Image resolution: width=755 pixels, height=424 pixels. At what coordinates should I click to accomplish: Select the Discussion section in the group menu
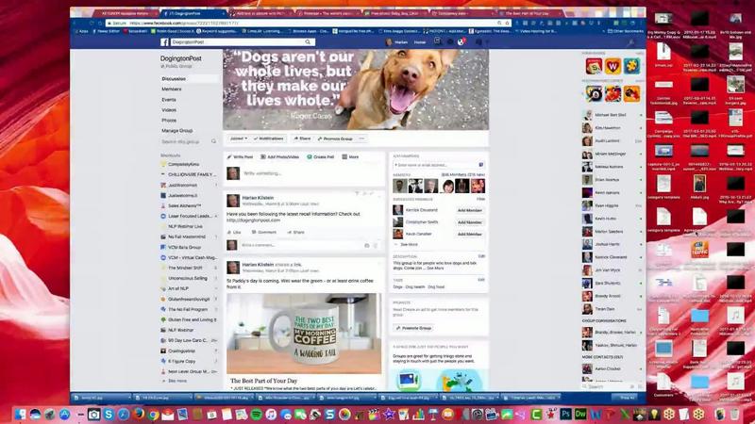190,79
